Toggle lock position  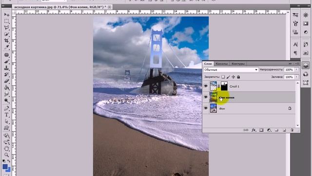click(233, 77)
